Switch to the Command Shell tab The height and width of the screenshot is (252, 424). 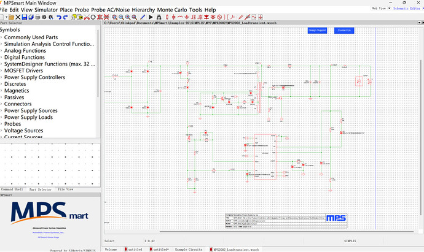[x=12, y=189]
